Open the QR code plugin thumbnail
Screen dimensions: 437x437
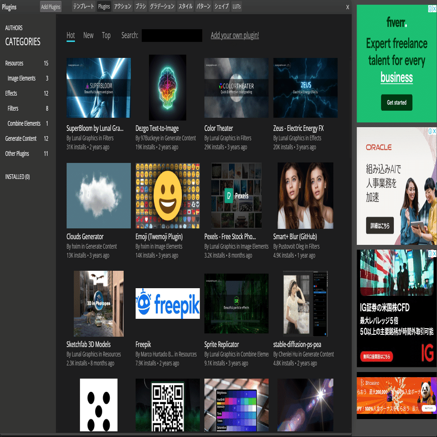[168, 405]
